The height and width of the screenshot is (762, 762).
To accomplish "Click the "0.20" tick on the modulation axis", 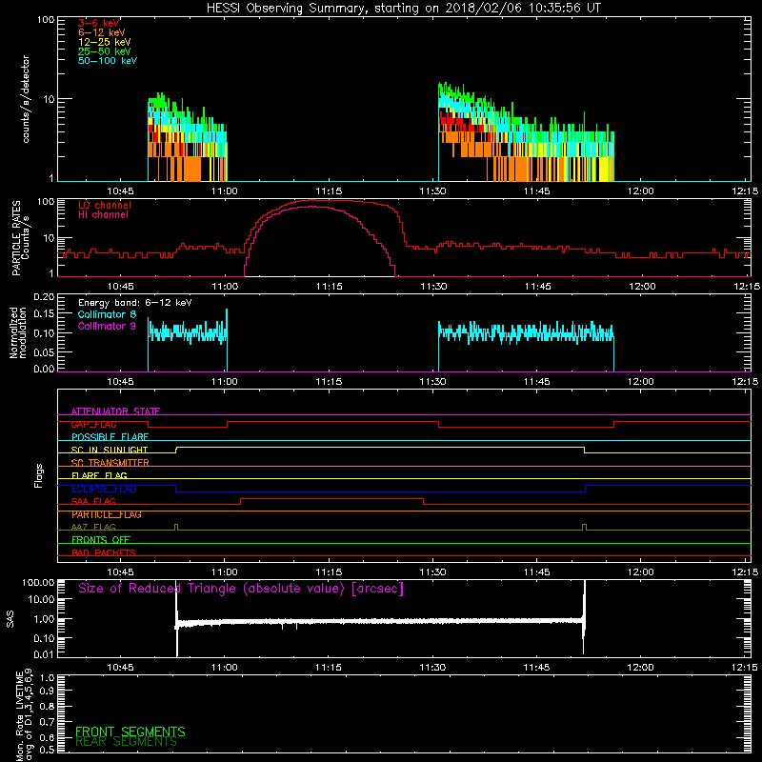I will pyautogui.click(x=44, y=297).
